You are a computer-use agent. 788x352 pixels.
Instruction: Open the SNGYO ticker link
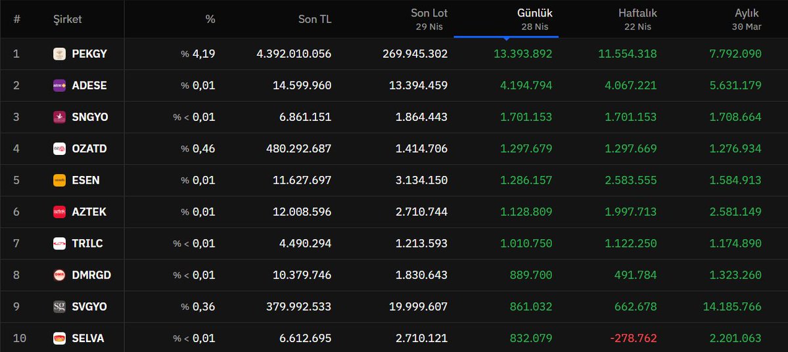pos(90,117)
